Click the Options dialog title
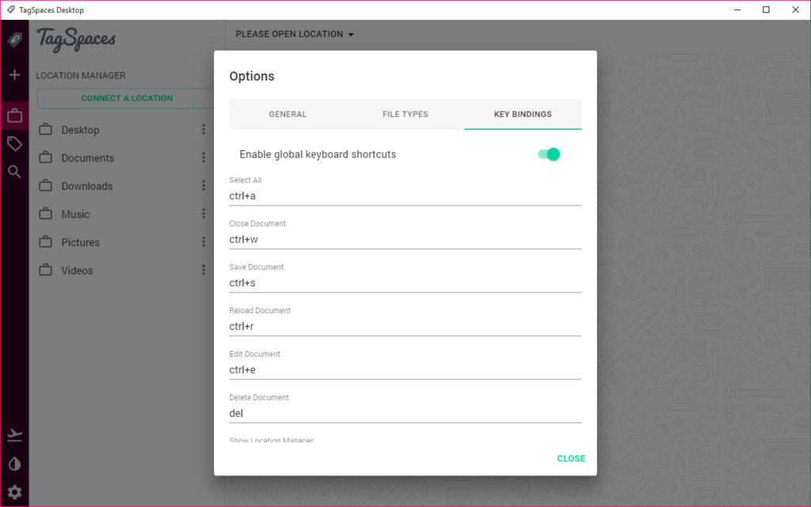The width and height of the screenshot is (811, 507). pos(252,77)
